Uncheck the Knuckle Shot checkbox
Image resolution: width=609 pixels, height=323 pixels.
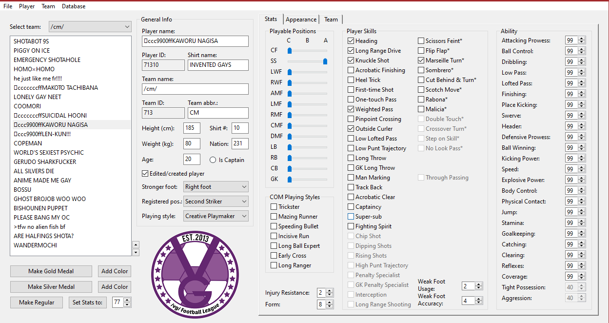point(351,61)
